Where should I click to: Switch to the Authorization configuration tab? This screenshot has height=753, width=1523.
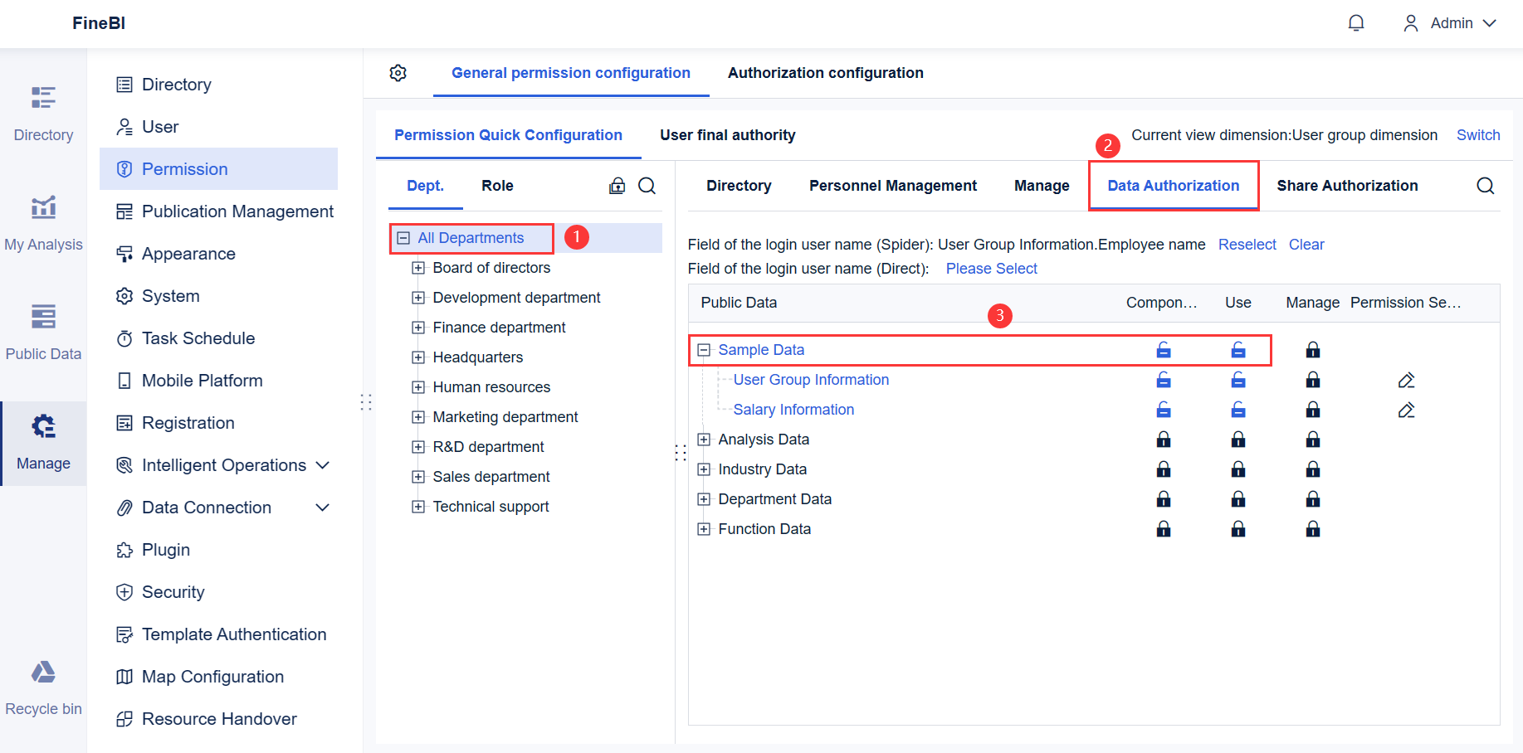click(x=825, y=73)
